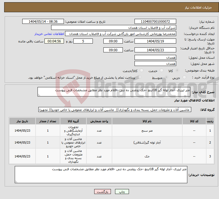Click the عدد unit in آچار لوله گیر row

point(99,142)
